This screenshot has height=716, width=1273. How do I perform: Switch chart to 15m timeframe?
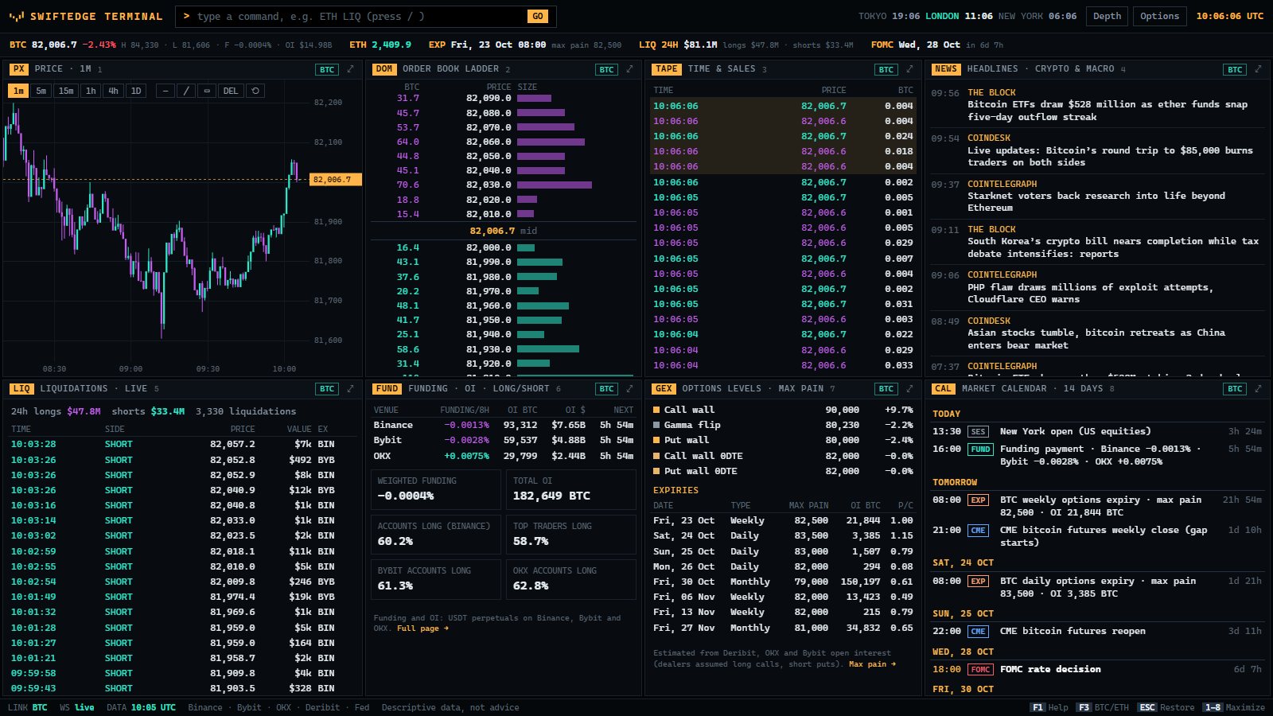tap(66, 91)
